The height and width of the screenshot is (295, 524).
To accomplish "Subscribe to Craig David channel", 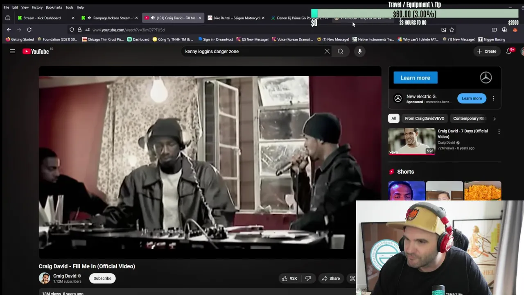I will (102, 278).
